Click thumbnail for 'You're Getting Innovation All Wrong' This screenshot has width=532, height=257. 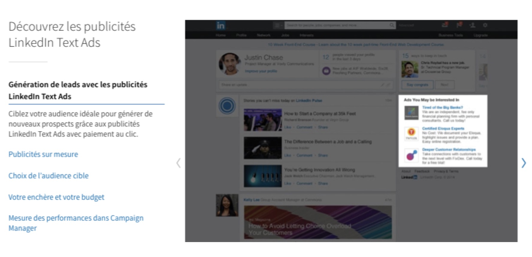pos(263,176)
